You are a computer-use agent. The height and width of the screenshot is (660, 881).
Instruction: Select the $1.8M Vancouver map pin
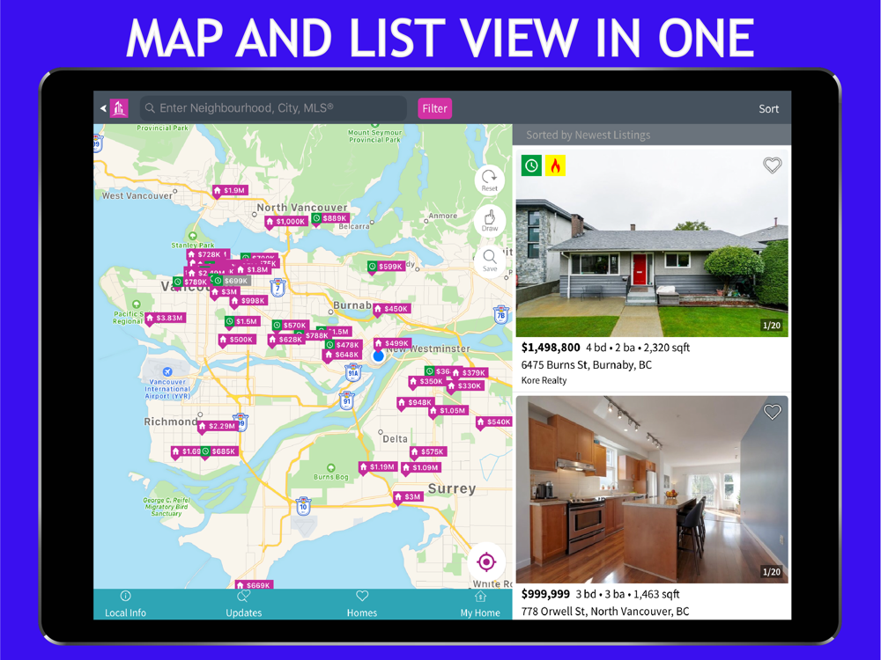tap(254, 269)
